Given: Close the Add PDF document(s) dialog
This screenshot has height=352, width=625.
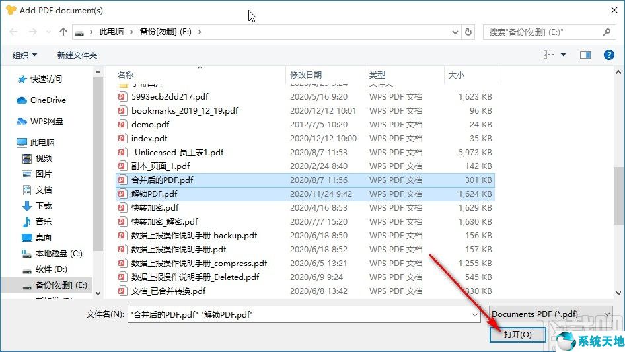Looking at the screenshot, I should tap(614, 10).
